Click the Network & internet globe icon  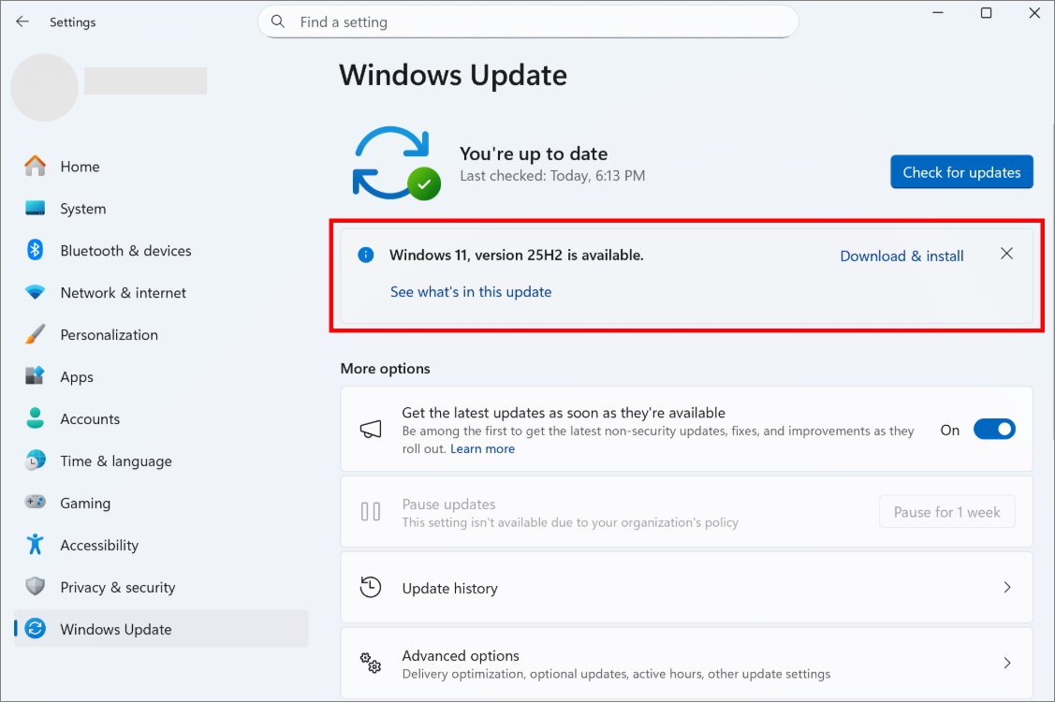(x=35, y=292)
